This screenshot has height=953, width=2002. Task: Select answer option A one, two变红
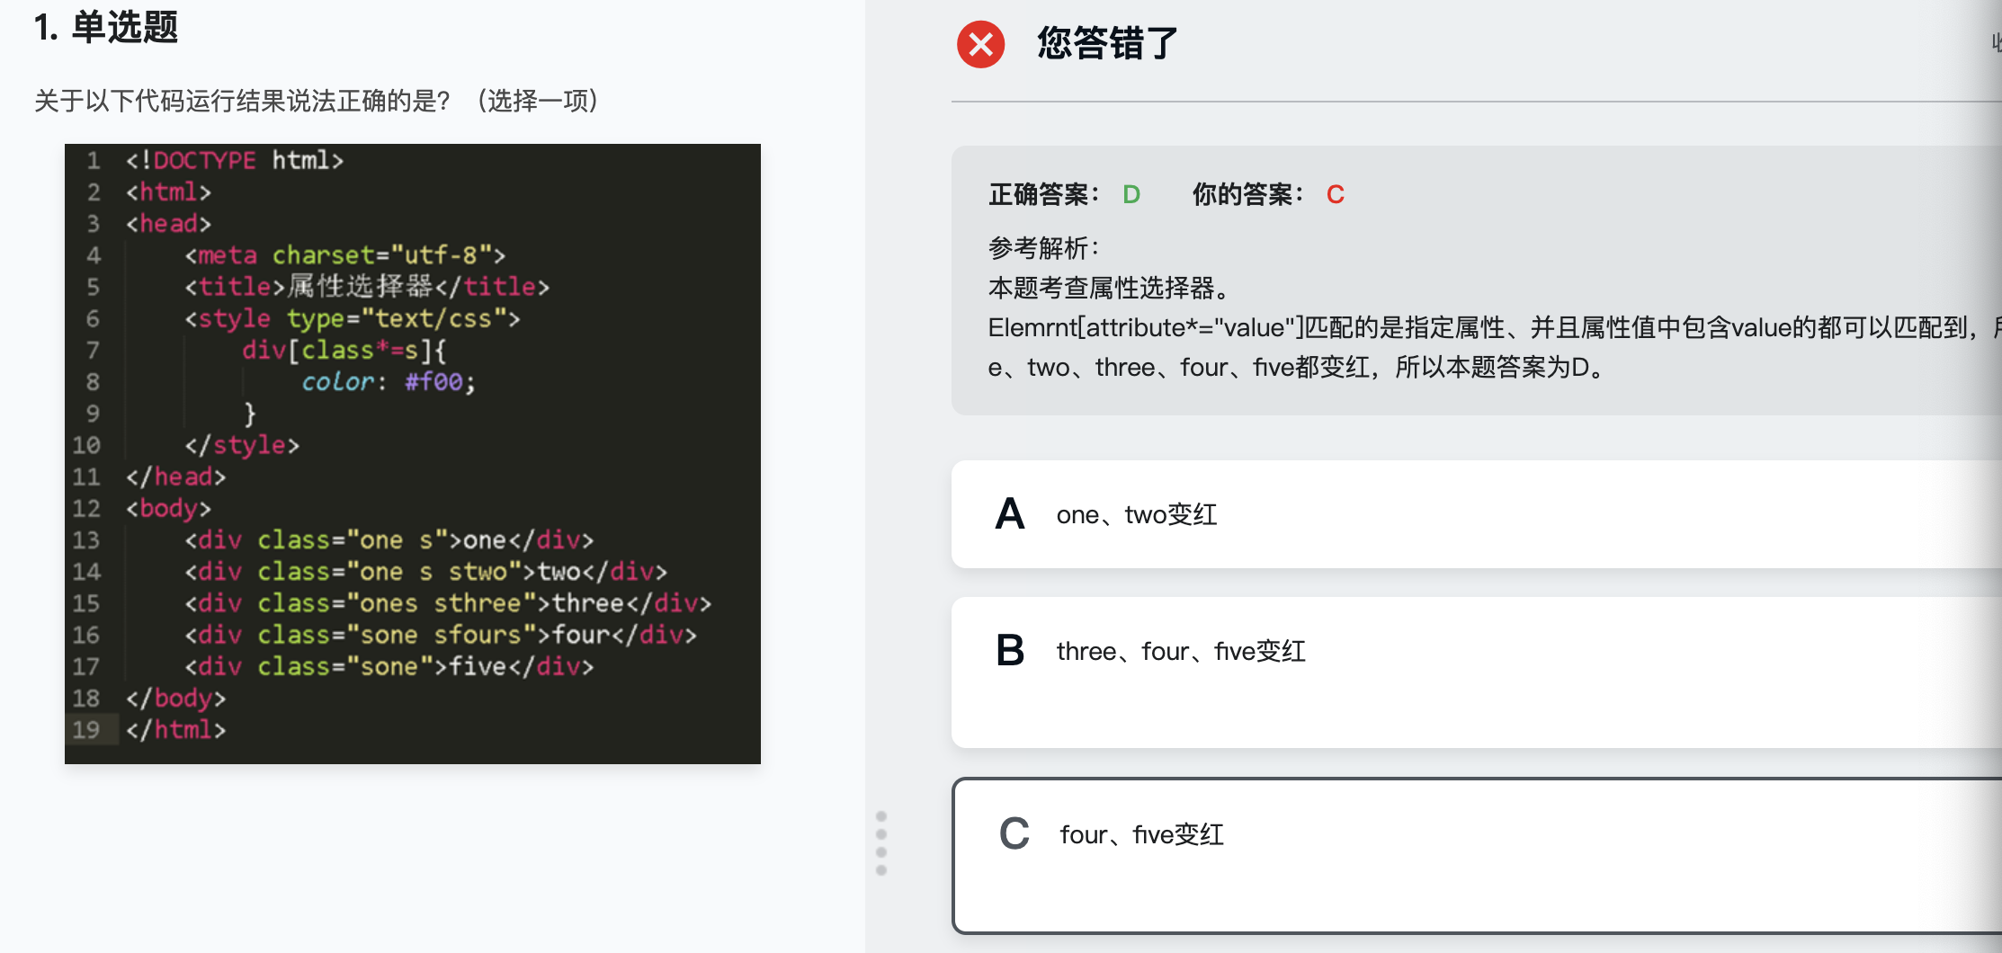[x=1477, y=514]
